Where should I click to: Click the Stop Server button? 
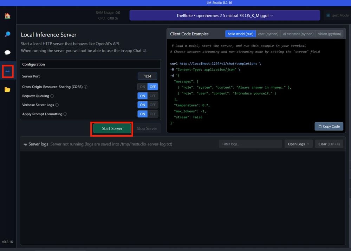pyautogui.click(x=147, y=128)
